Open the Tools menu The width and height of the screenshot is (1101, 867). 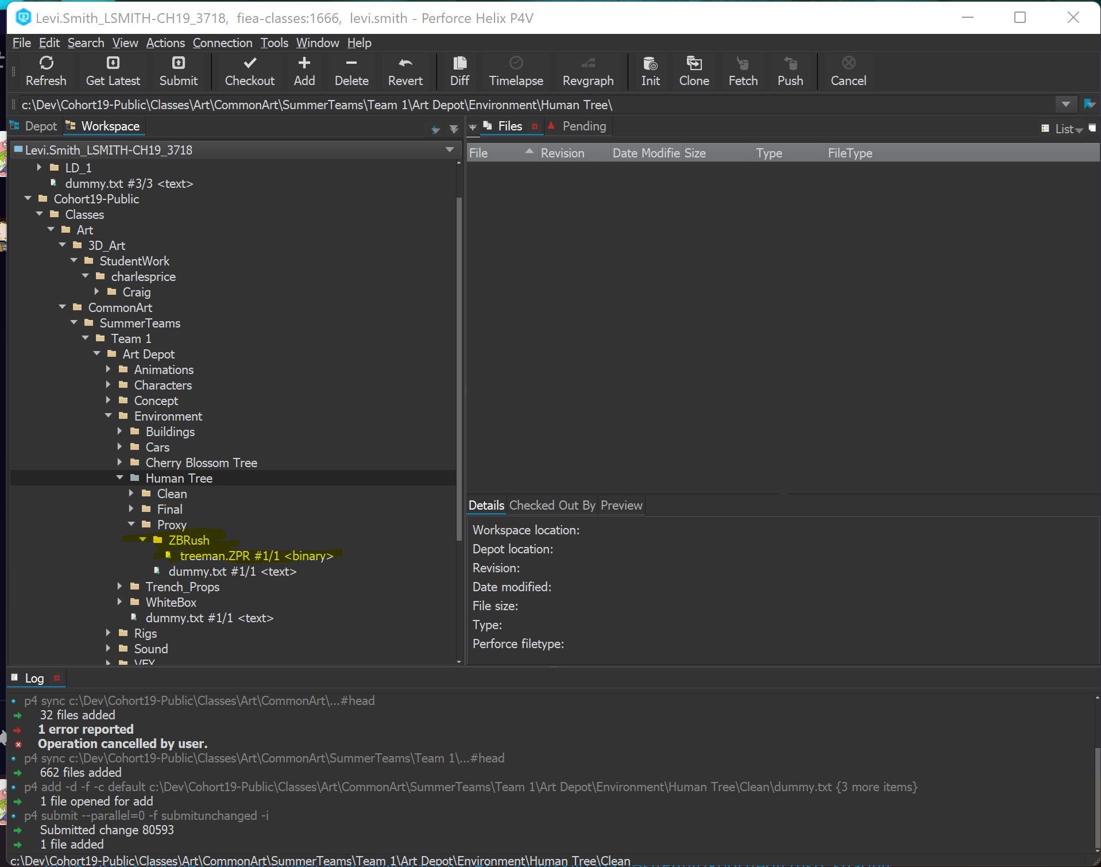(x=274, y=43)
